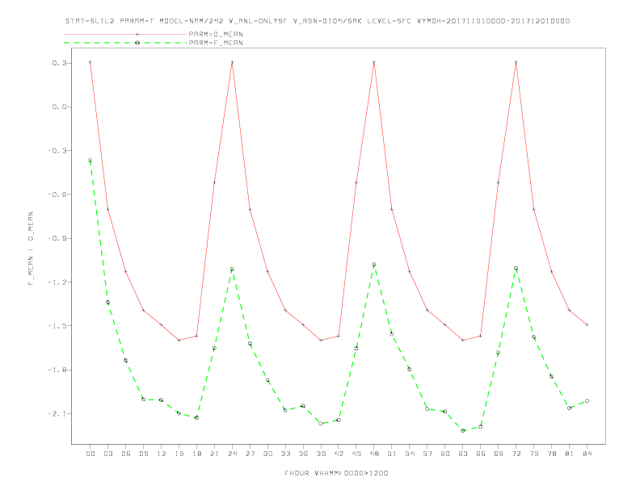Select the PARAM=T text in the title
Screen dimensions: 640x494
(x=137, y=21)
